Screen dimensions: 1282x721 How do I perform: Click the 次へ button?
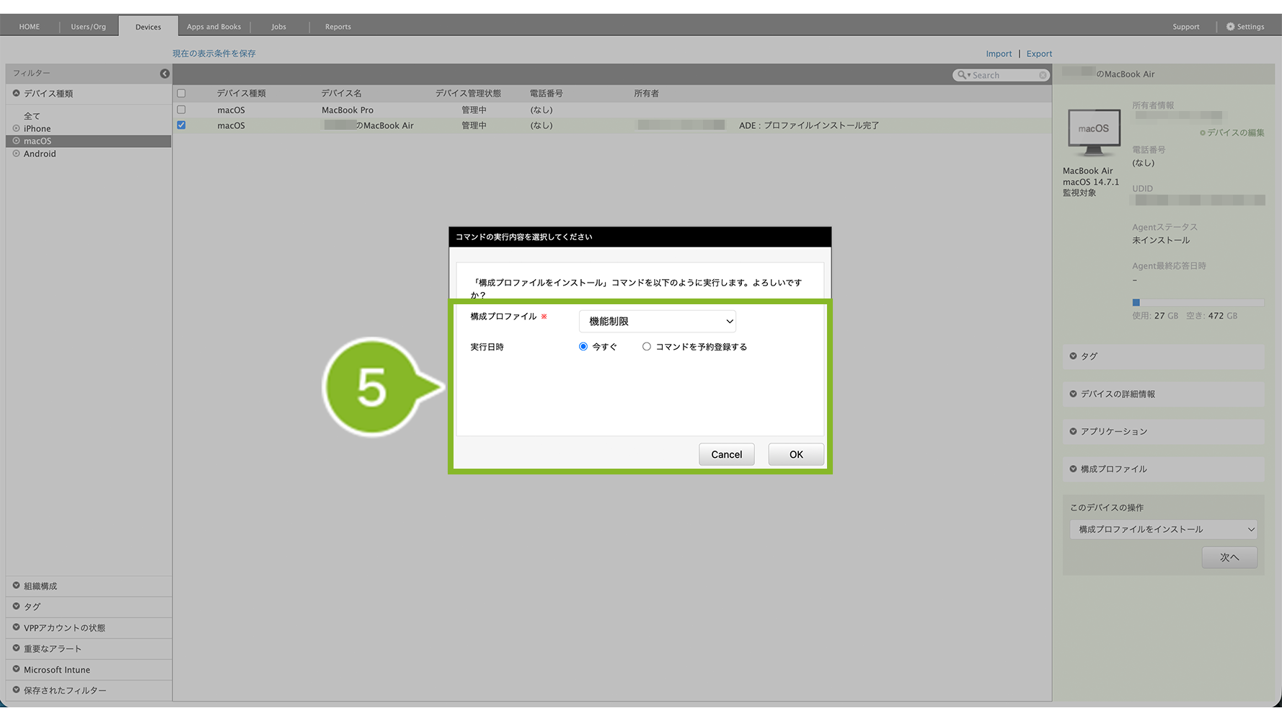[1229, 557]
